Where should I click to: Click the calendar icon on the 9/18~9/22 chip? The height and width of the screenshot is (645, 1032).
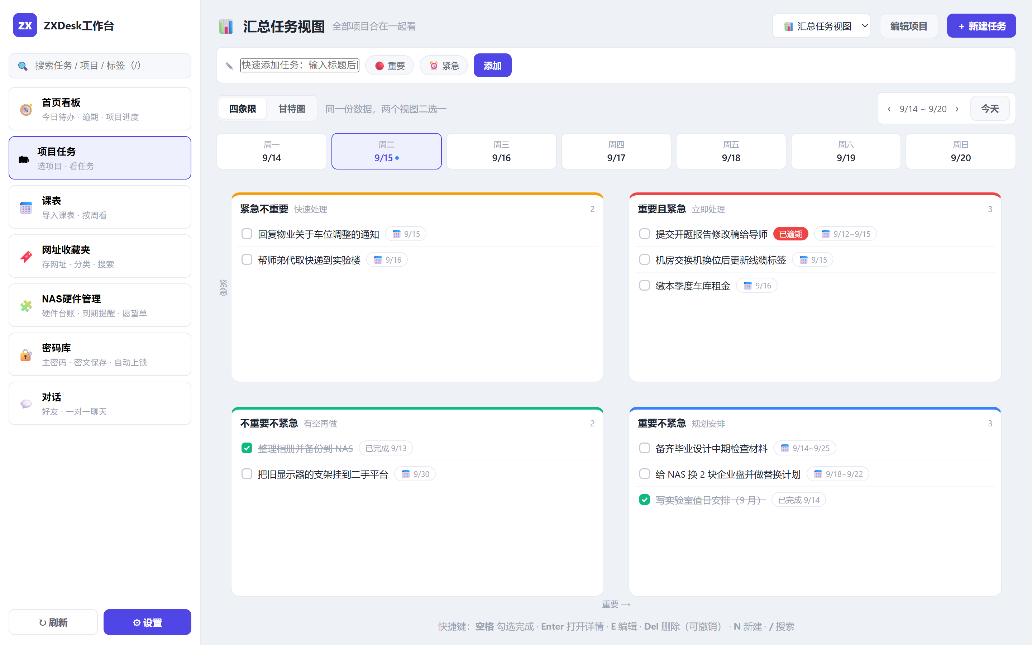(818, 474)
